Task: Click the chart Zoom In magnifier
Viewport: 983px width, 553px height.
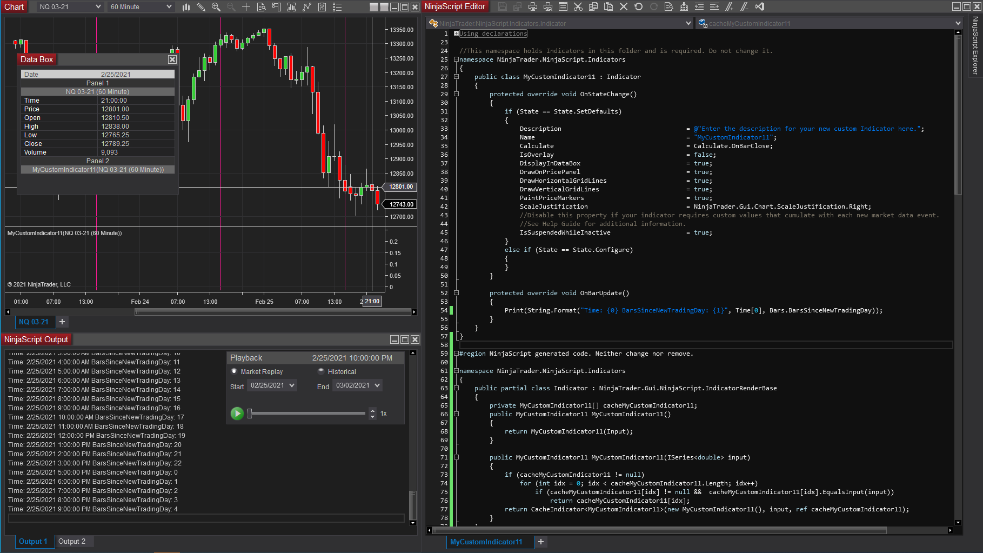Action: click(216, 7)
